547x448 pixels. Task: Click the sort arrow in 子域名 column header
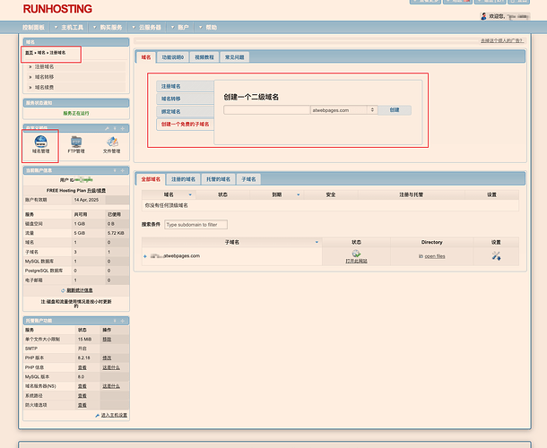coord(317,242)
